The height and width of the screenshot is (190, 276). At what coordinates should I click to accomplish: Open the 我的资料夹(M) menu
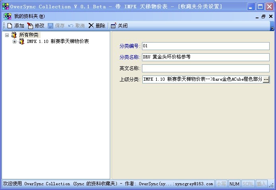click(x=29, y=16)
